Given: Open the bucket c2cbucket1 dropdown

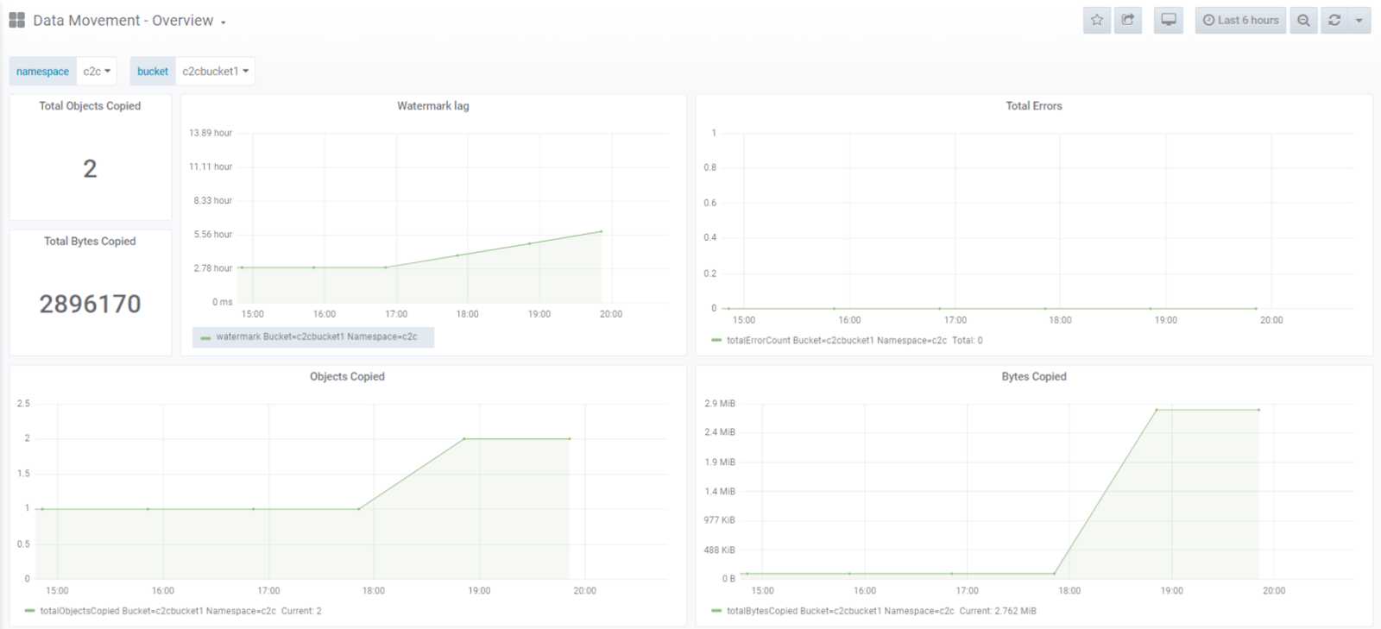Looking at the screenshot, I should 215,72.
